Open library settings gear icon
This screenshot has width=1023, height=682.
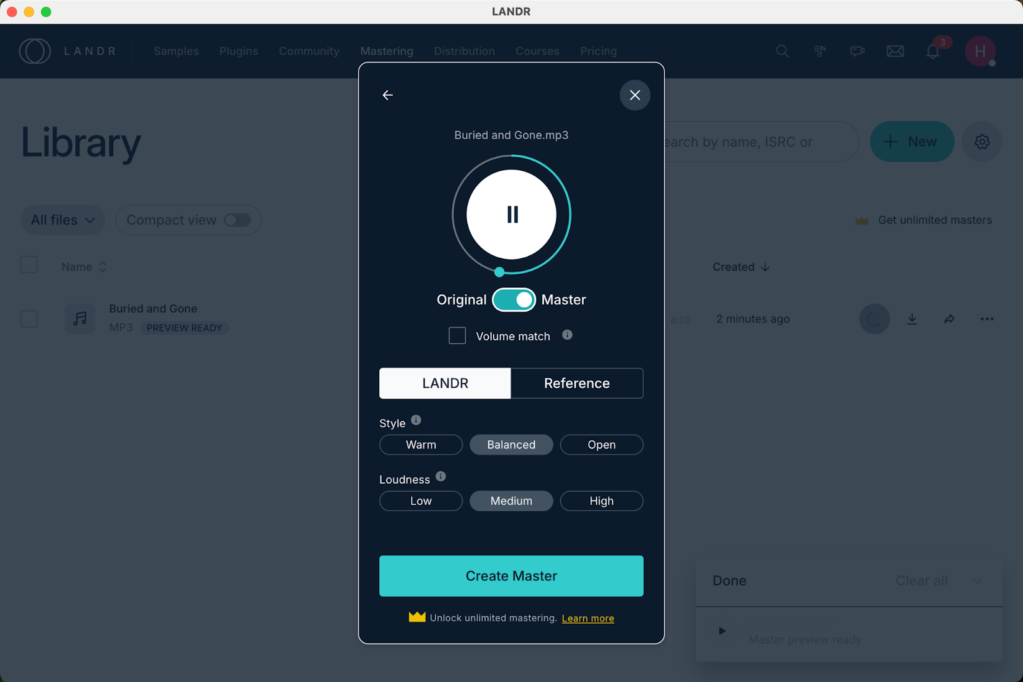tap(982, 142)
